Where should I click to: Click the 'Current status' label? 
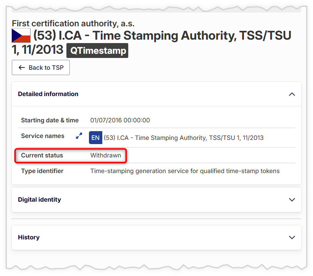pos(42,156)
